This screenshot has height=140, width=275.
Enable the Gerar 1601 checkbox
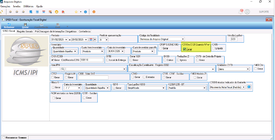click(x=131, y=60)
